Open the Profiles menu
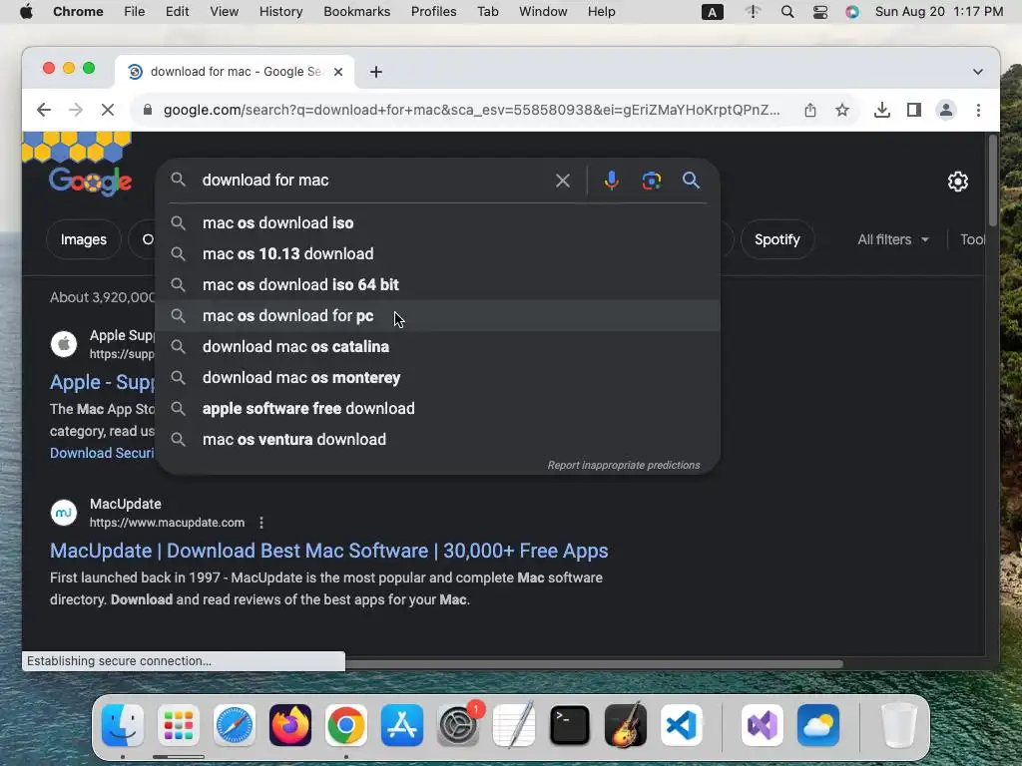1022x766 pixels. pyautogui.click(x=433, y=12)
